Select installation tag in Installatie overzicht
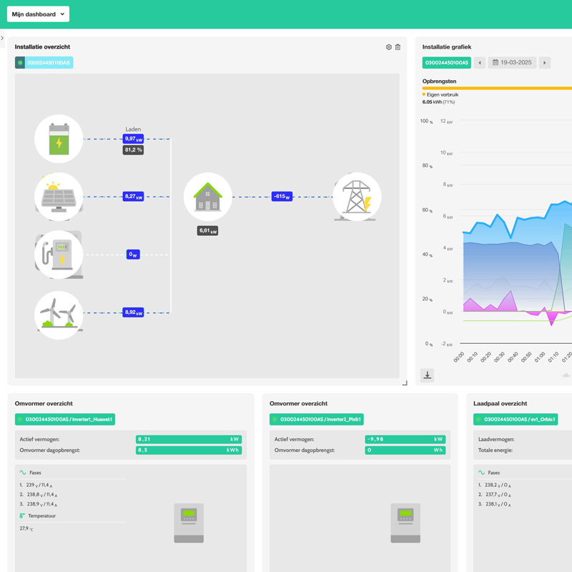Image resolution: width=572 pixels, height=572 pixels. pyautogui.click(x=44, y=63)
